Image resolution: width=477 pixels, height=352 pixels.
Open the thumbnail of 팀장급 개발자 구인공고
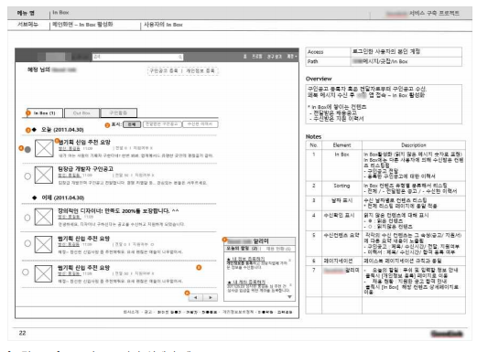click(44, 175)
